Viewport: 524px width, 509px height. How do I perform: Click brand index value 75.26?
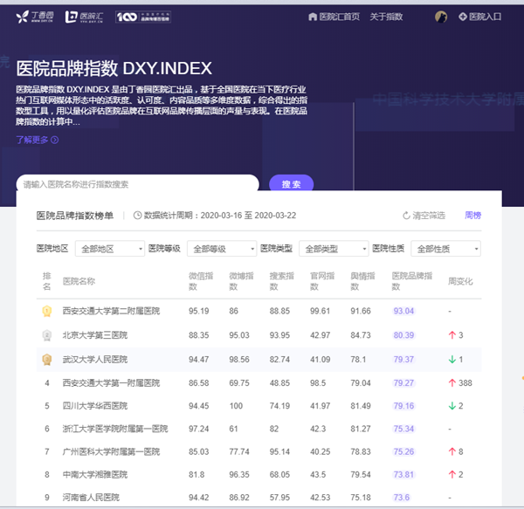tap(403, 451)
